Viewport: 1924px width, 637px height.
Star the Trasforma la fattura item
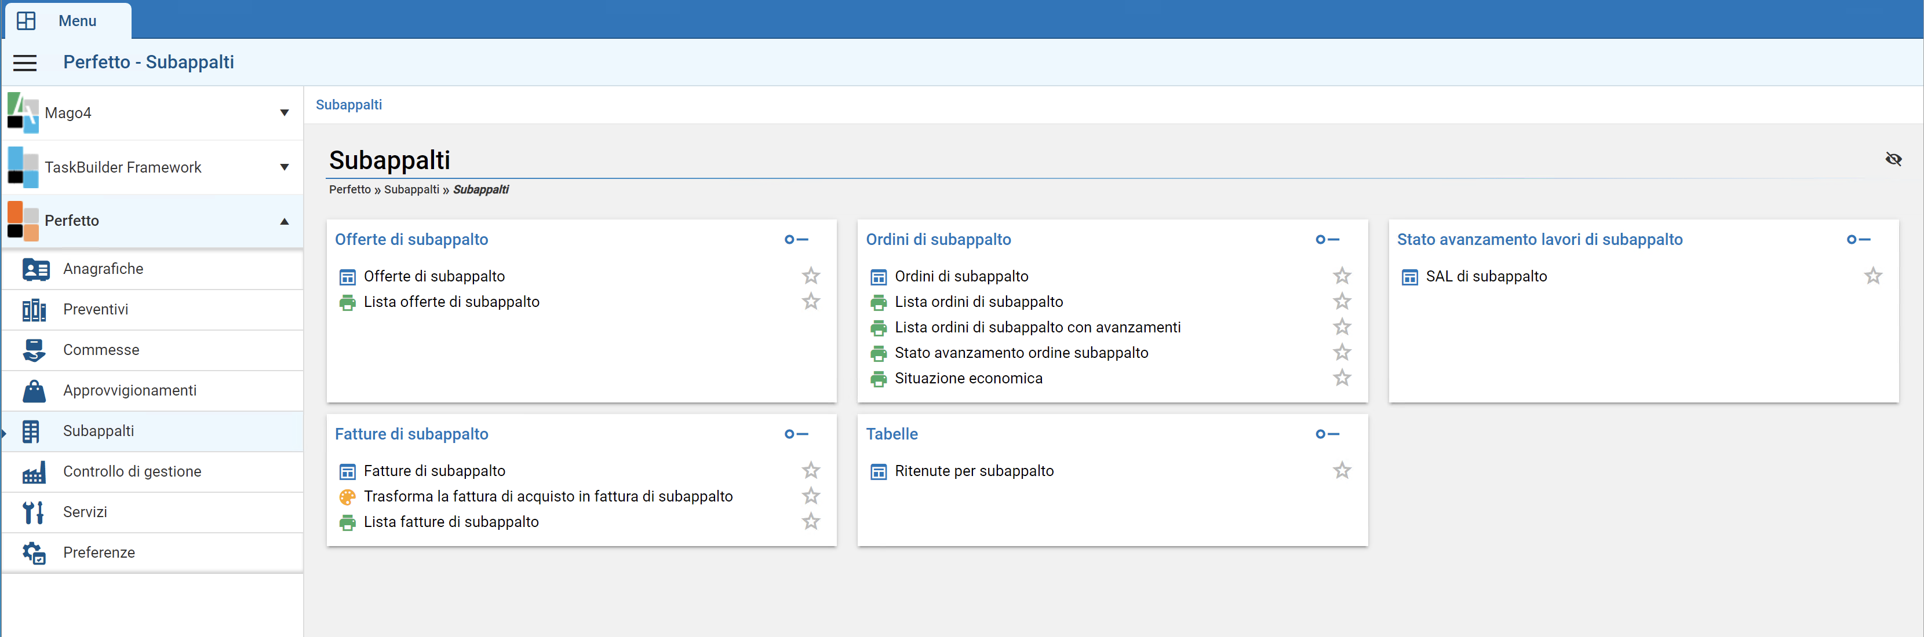811,496
